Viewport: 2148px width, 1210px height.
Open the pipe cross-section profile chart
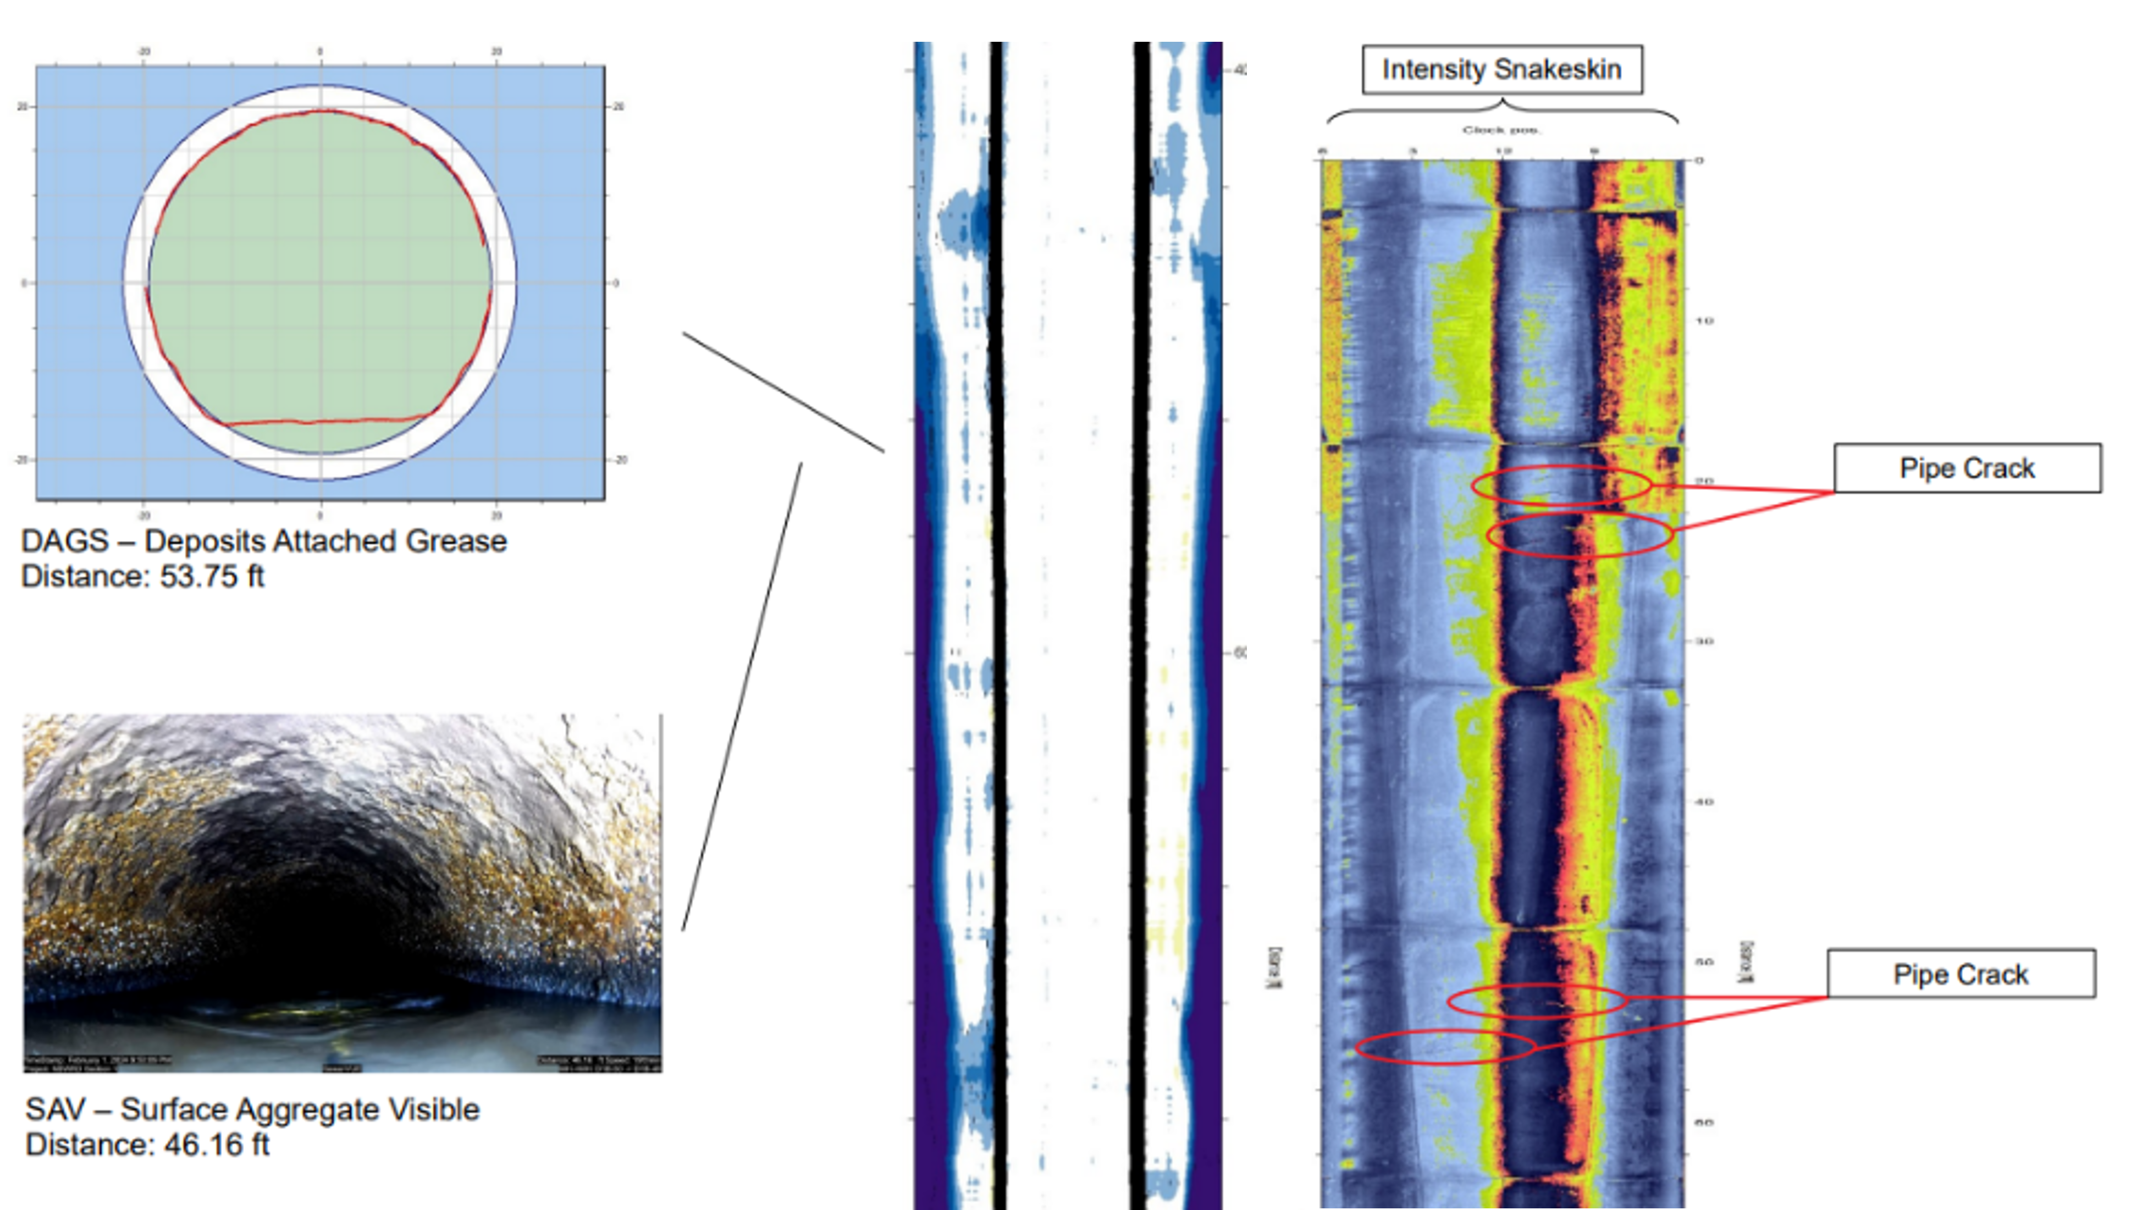(x=320, y=283)
